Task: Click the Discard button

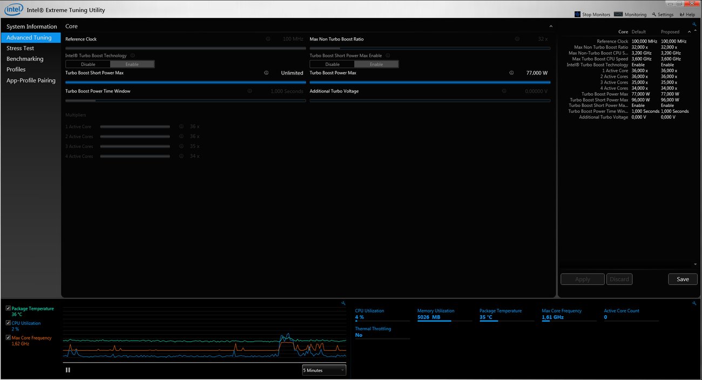Action: (x=619, y=279)
